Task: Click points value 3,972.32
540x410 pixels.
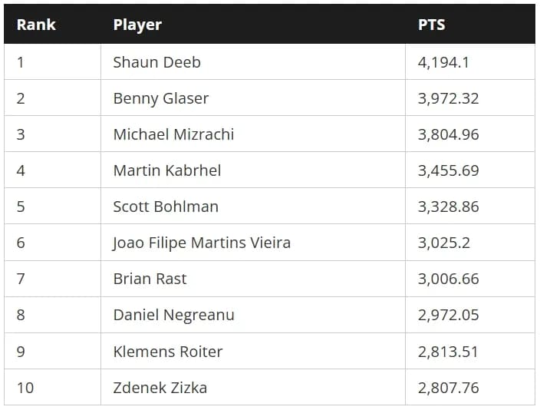Action: point(449,98)
